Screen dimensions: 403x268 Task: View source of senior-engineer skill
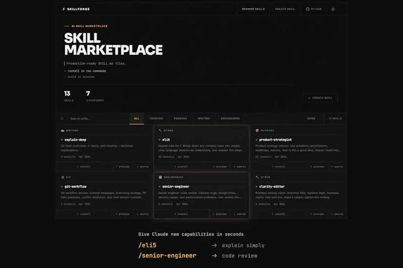point(240,214)
